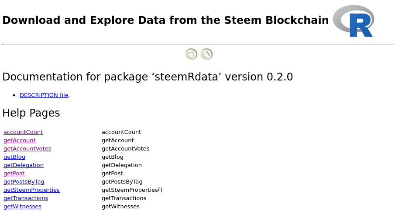Screen dimensions: 395x214
Task: Click the R logo image
Action: [x=353, y=21]
